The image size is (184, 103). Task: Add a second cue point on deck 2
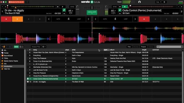tap(155, 19)
